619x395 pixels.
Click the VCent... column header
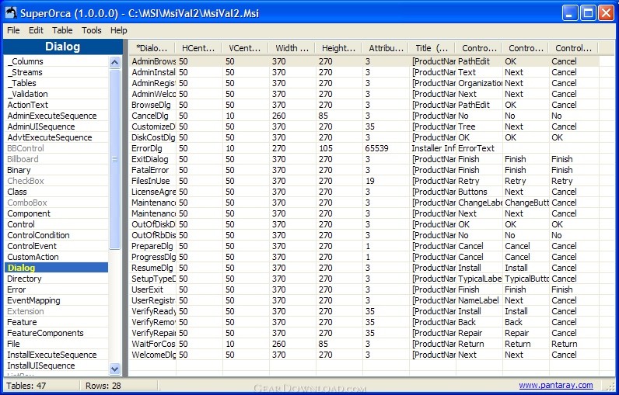pos(245,48)
